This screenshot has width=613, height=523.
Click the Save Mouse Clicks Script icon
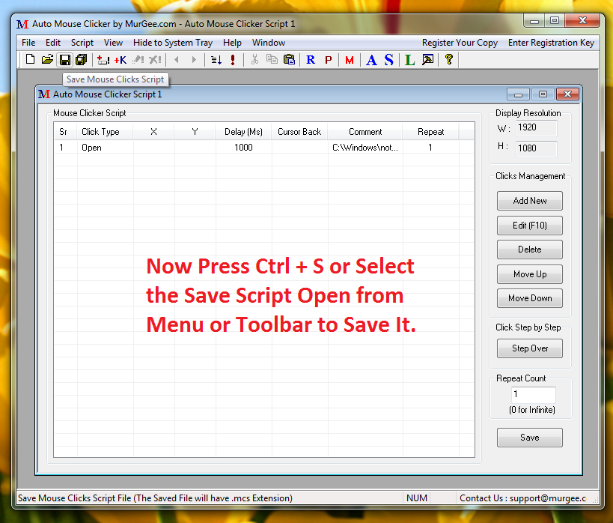point(64,59)
